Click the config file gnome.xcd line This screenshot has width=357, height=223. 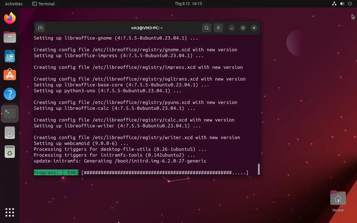click(x=135, y=50)
